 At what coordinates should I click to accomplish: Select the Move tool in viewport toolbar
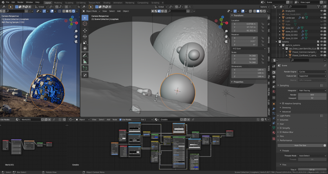[85, 30]
